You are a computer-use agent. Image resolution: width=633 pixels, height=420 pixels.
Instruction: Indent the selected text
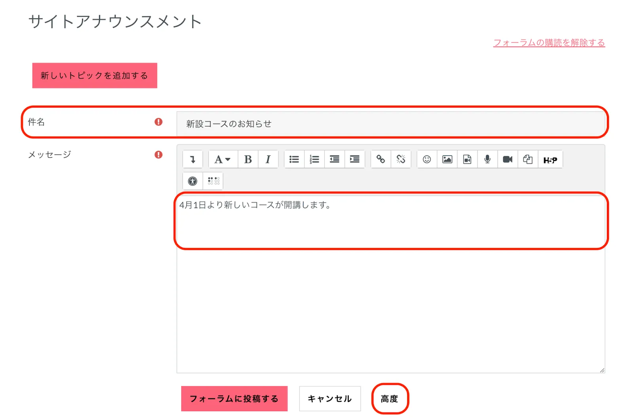click(x=354, y=159)
